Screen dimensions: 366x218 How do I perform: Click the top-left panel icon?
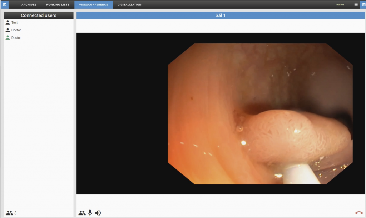point(5,5)
